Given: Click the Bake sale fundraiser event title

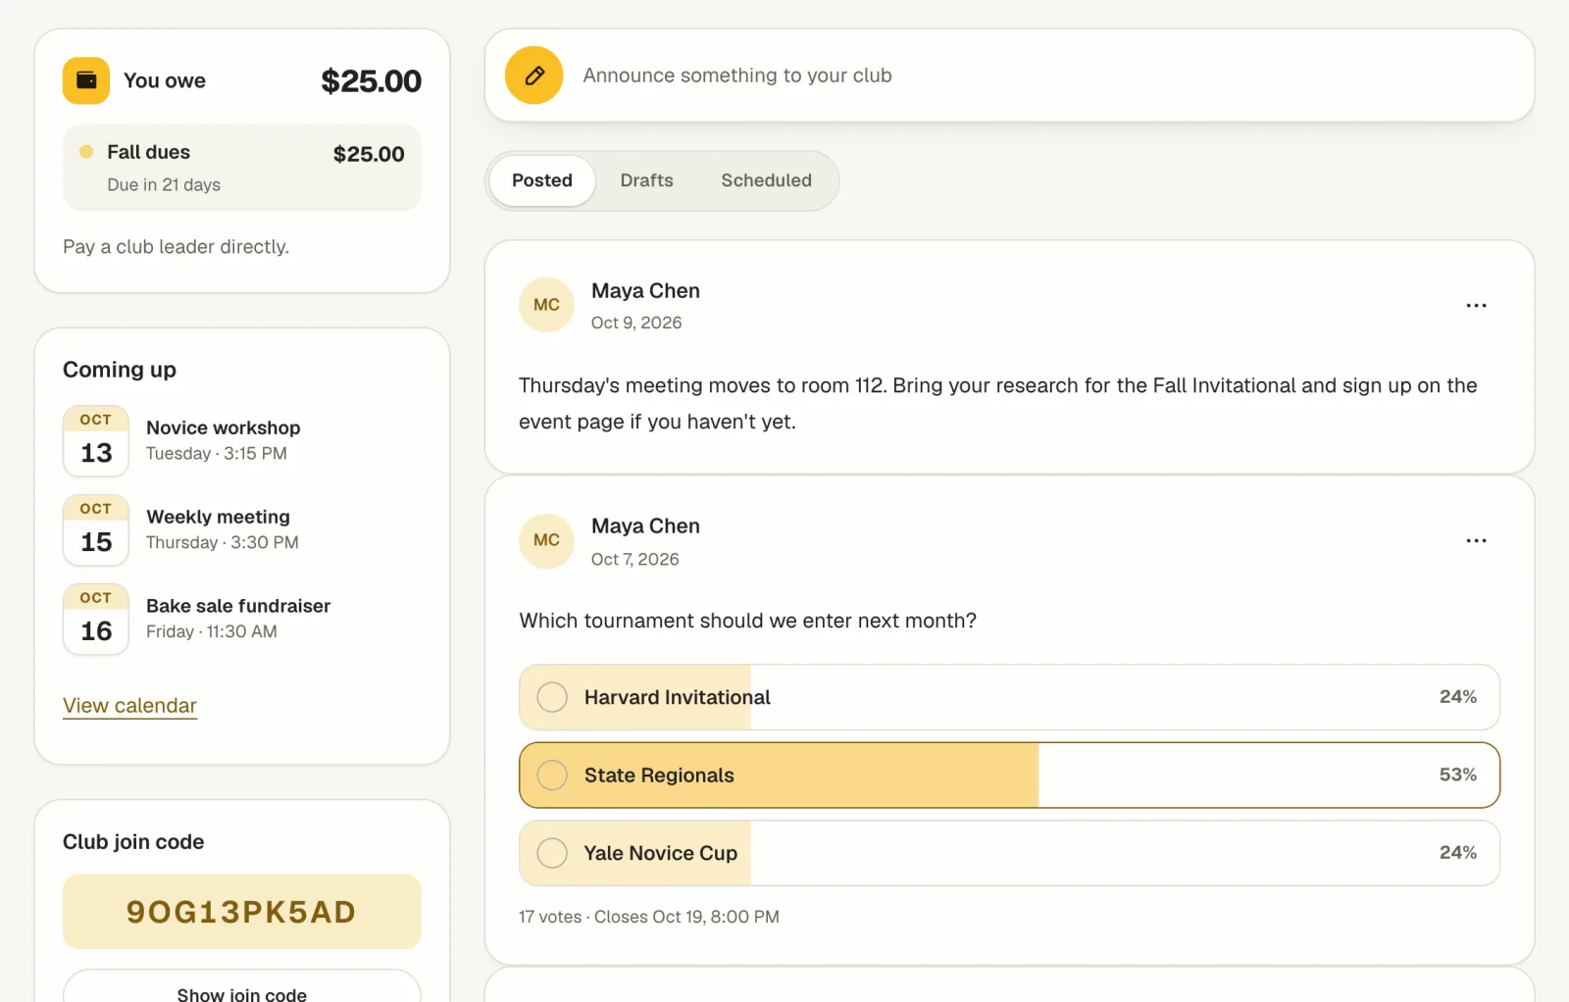Looking at the screenshot, I should [x=238, y=606].
